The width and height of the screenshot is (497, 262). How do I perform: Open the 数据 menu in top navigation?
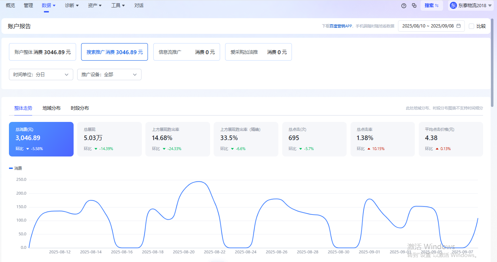click(x=48, y=5)
